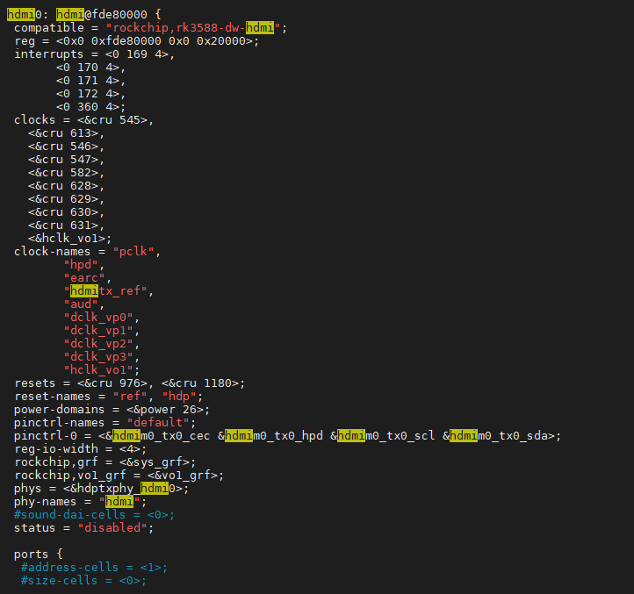The width and height of the screenshot is (634, 594).
Task: Click the interrupt entry <0 172 4>
Action: click(x=88, y=94)
